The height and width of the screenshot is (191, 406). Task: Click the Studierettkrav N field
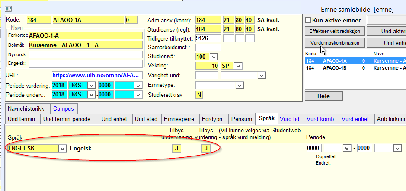pos(199,95)
